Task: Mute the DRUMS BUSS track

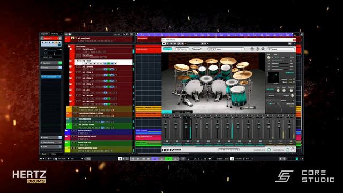Action: tap(74, 119)
